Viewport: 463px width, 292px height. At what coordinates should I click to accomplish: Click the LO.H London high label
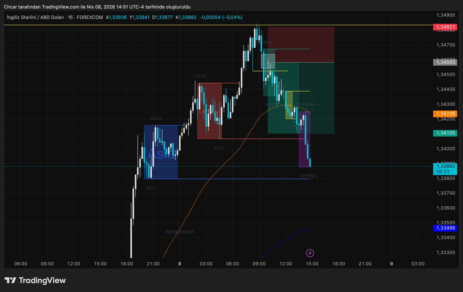199,76
